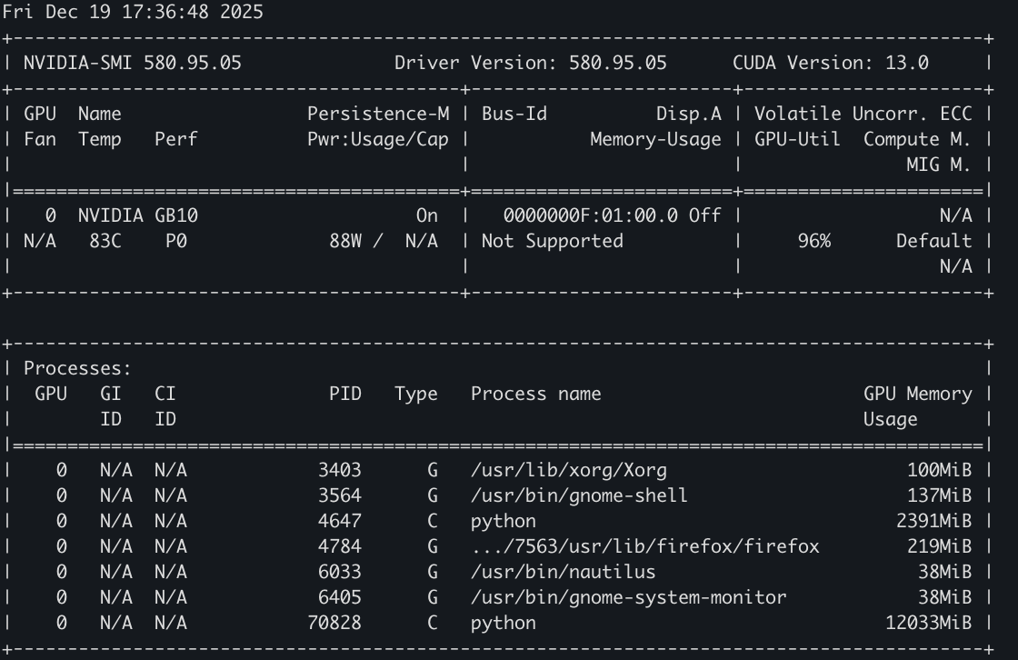1018x660 pixels.
Task: Click the timestamp Fri Dec 19 17:36:48 2025
Action: point(133,13)
